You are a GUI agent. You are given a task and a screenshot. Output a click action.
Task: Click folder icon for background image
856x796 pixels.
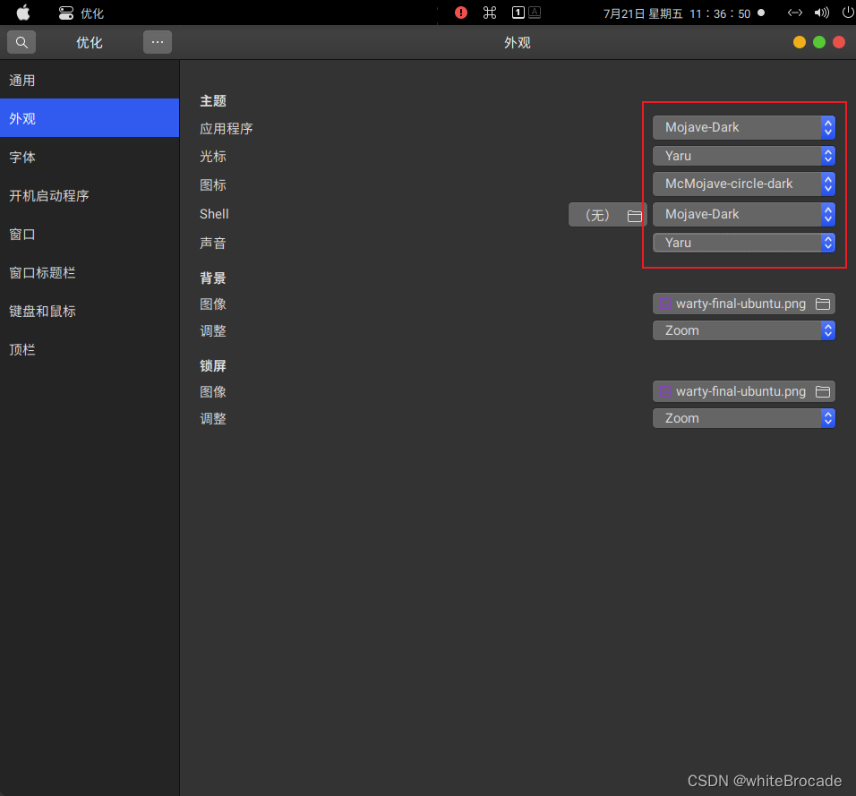click(x=823, y=304)
